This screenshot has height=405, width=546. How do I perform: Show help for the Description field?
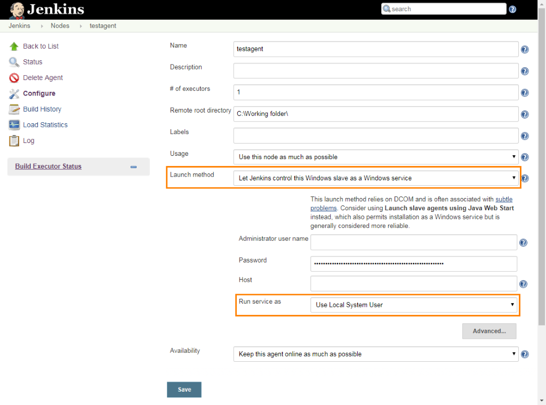(x=525, y=71)
